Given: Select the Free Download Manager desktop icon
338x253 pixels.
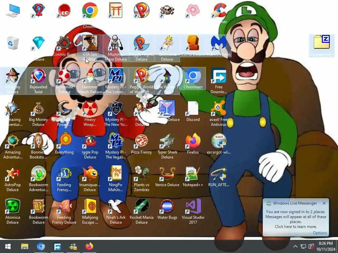Looking at the screenshot, I should pos(219,76).
